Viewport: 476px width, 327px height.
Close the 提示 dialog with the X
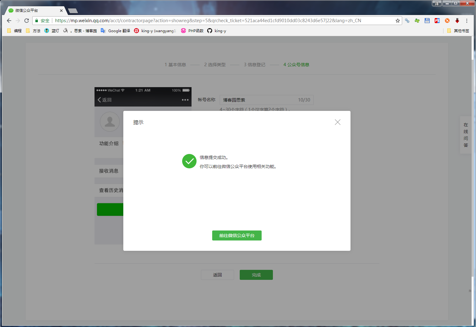(x=338, y=122)
